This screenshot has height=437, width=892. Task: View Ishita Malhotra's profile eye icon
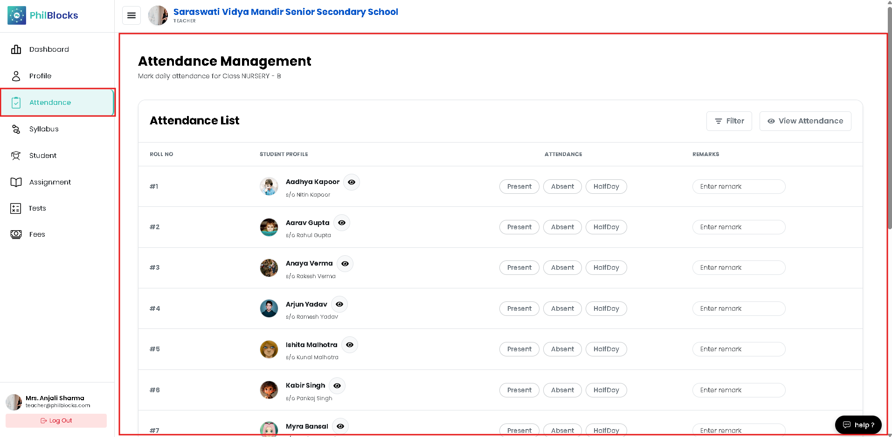[350, 345]
